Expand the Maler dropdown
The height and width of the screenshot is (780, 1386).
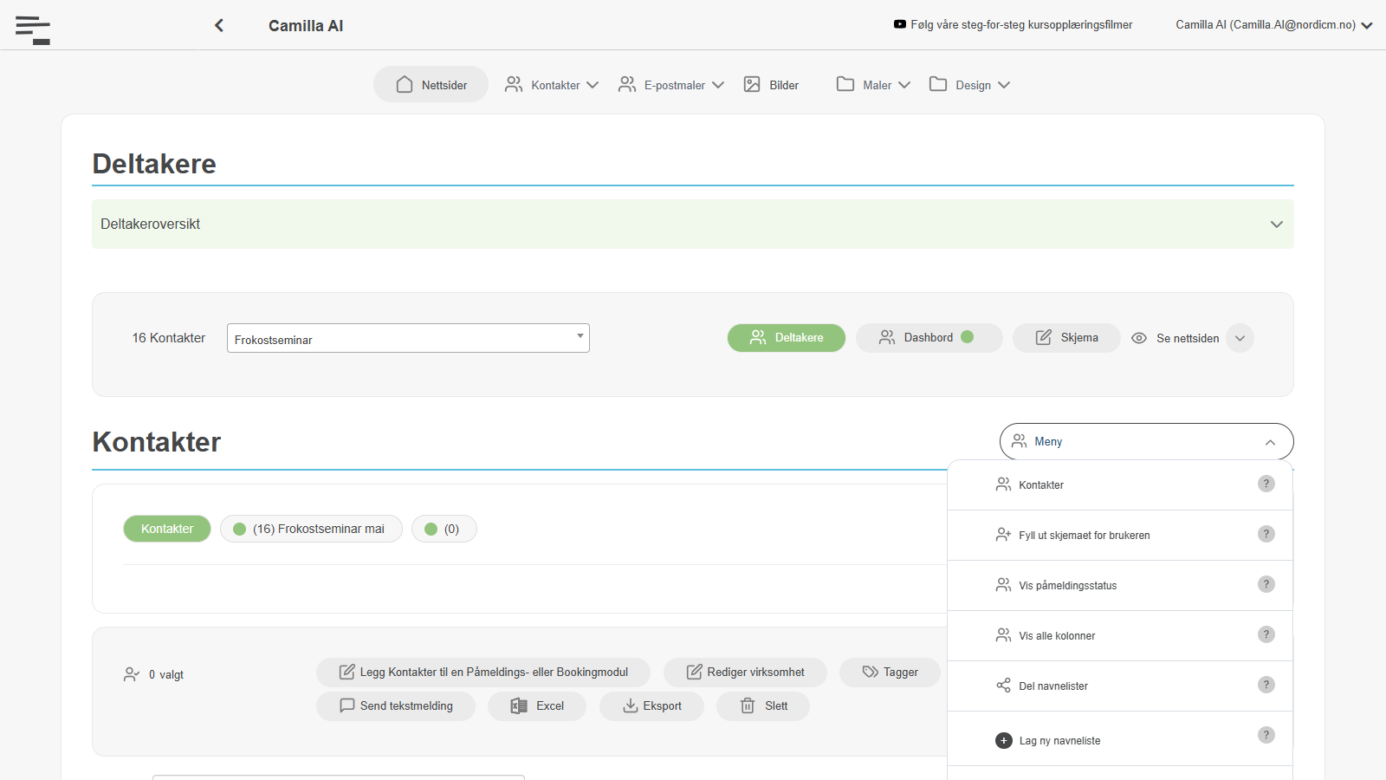(873, 85)
